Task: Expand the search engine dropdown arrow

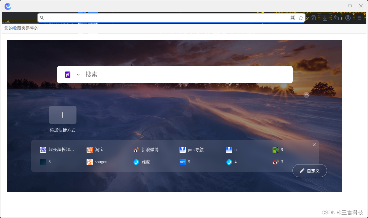Action: click(x=78, y=74)
